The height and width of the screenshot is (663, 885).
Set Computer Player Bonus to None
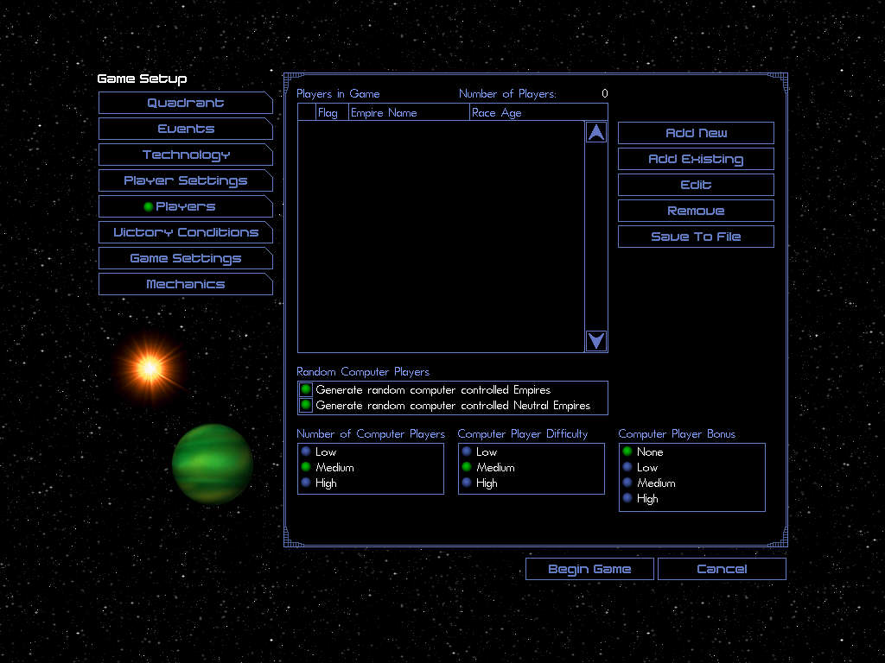627,451
